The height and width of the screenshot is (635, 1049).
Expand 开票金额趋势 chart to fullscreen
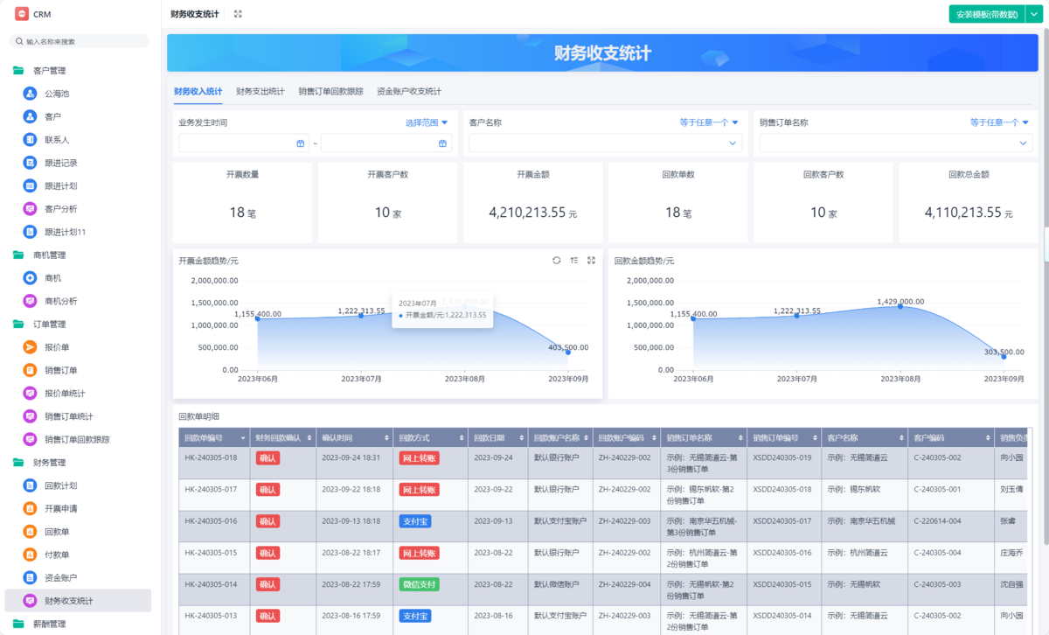[x=591, y=261]
